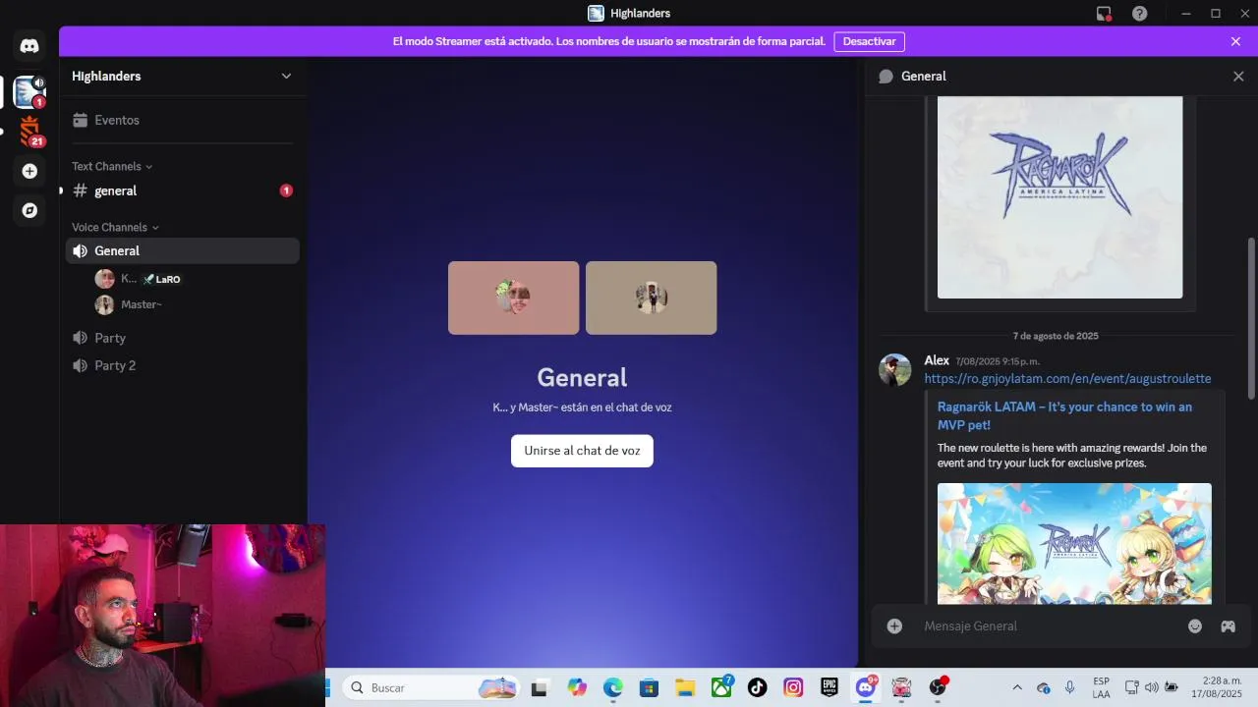
Task: Open the #general text channel
Action: coord(182,190)
